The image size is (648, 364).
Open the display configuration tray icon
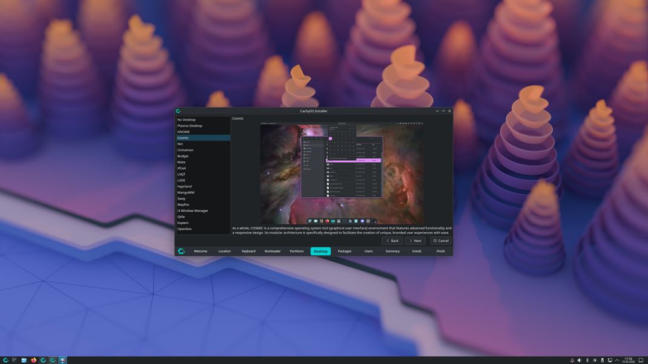tap(610, 360)
